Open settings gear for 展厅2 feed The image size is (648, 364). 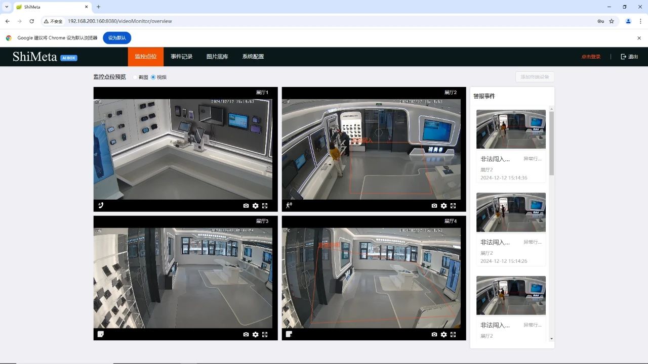[444, 206]
